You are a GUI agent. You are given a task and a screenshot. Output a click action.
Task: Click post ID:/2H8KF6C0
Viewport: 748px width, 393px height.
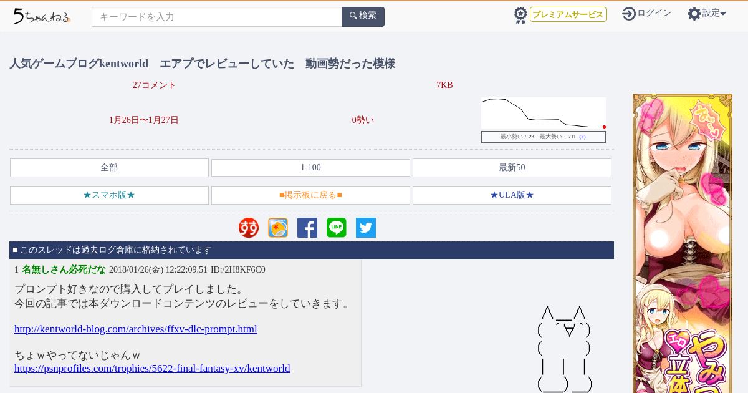click(x=238, y=270)
